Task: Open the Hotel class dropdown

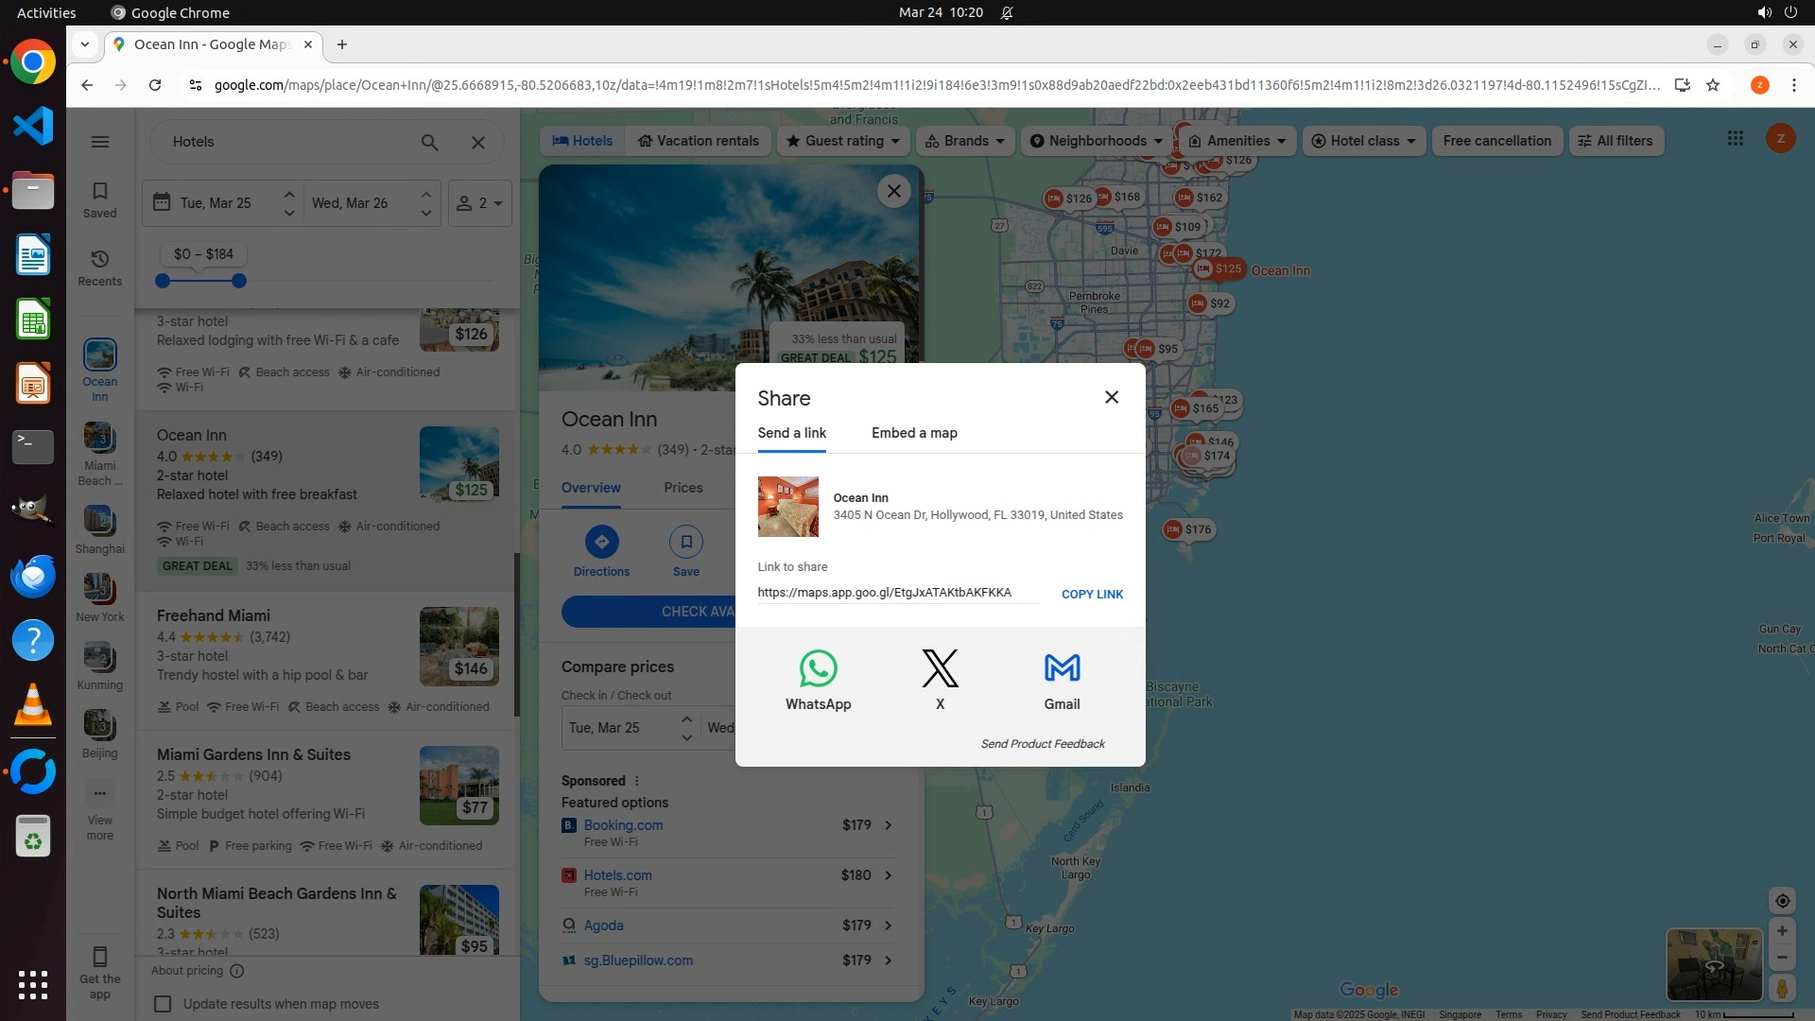Action: pyautogui.click(x=1363, y=141)
